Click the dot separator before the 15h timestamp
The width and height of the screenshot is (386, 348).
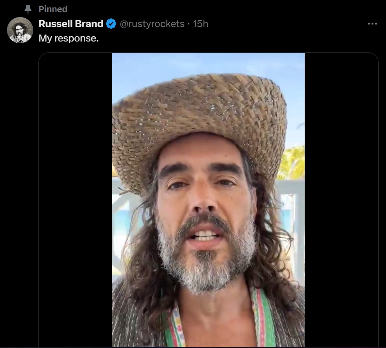(x=188, y=24)
